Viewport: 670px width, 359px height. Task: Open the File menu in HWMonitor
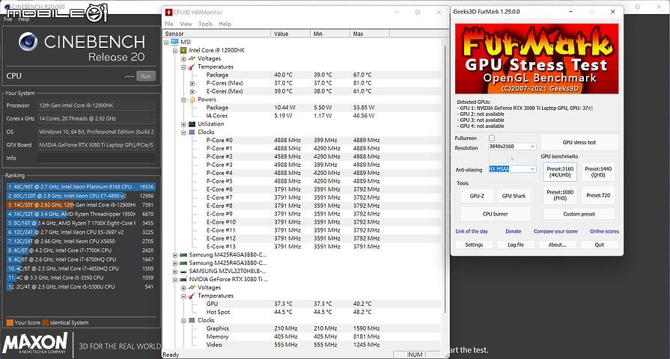(x=169, y=24)
